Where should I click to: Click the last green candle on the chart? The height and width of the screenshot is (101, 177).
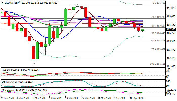pos(142,30)
